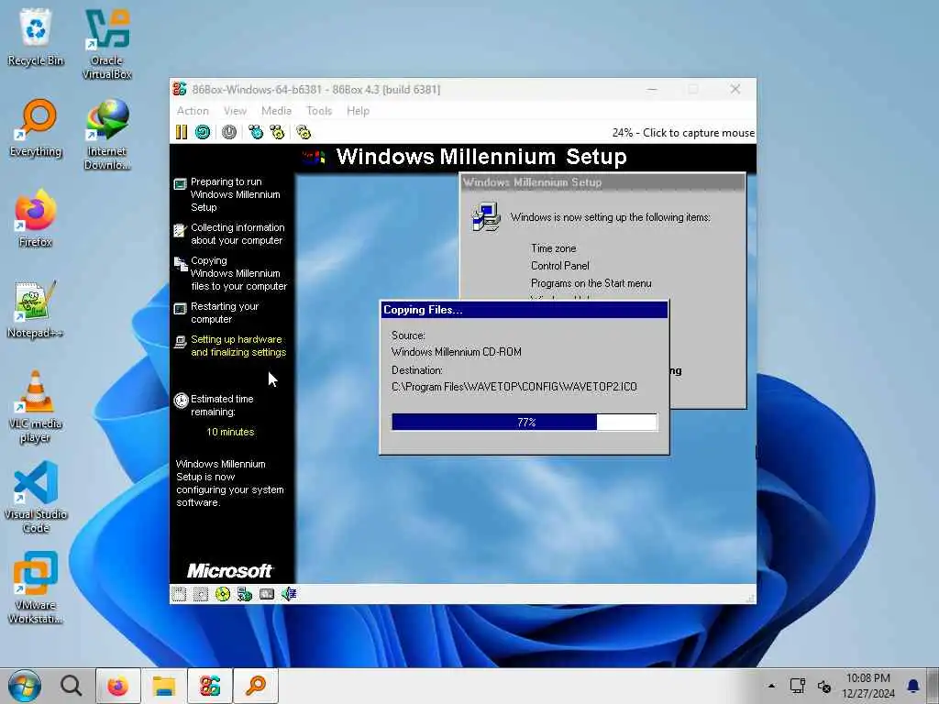
Task: Click the first floppy drive status icon
Action: coord(179,594)
